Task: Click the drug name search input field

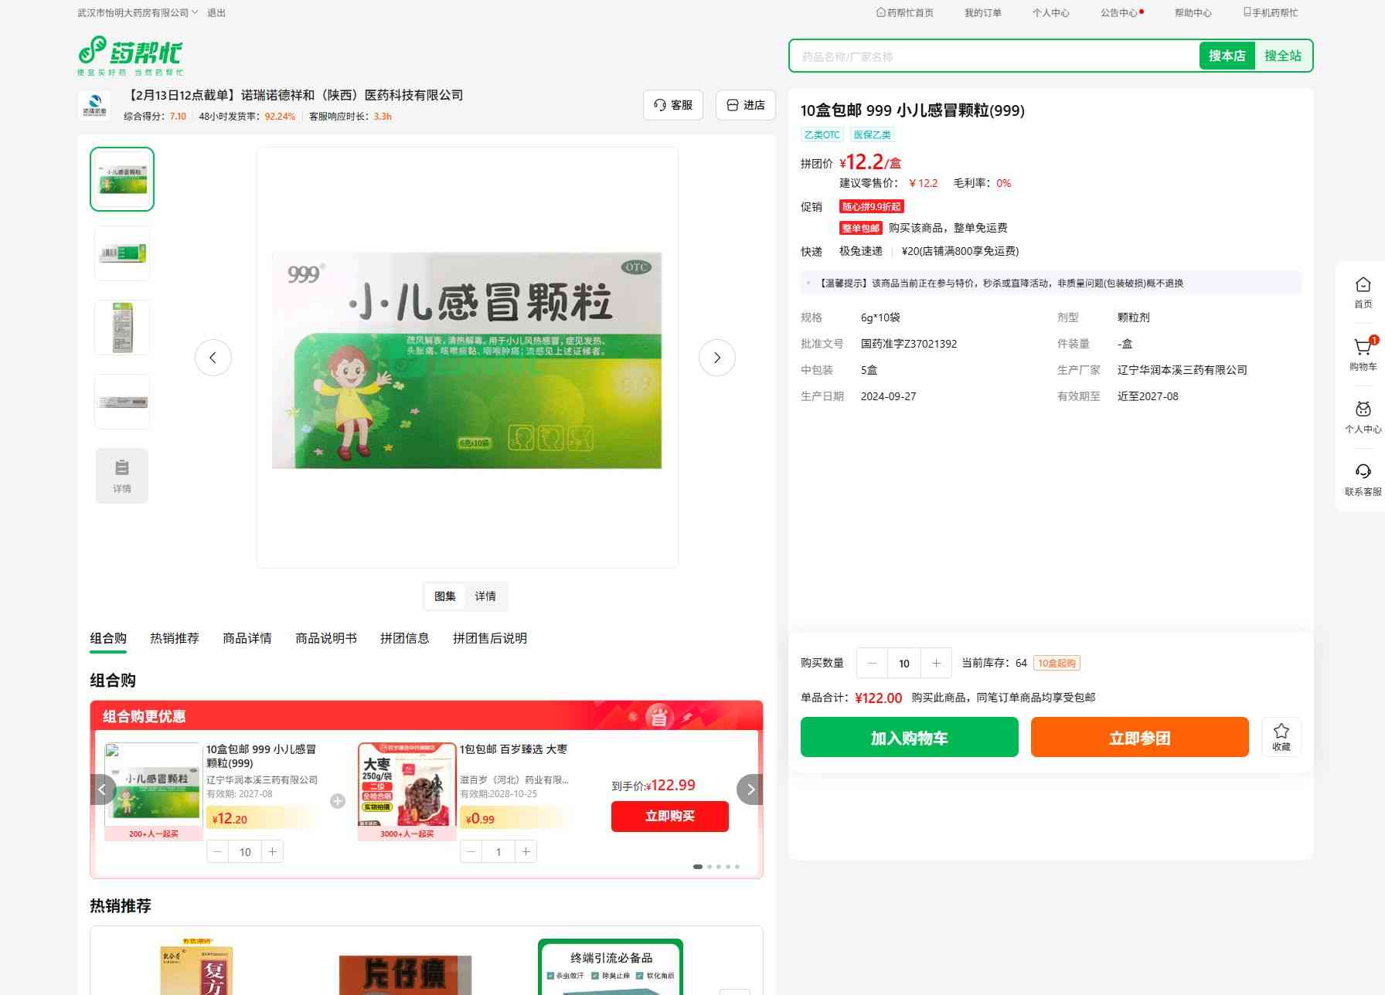Action: (x=993, y=56)
